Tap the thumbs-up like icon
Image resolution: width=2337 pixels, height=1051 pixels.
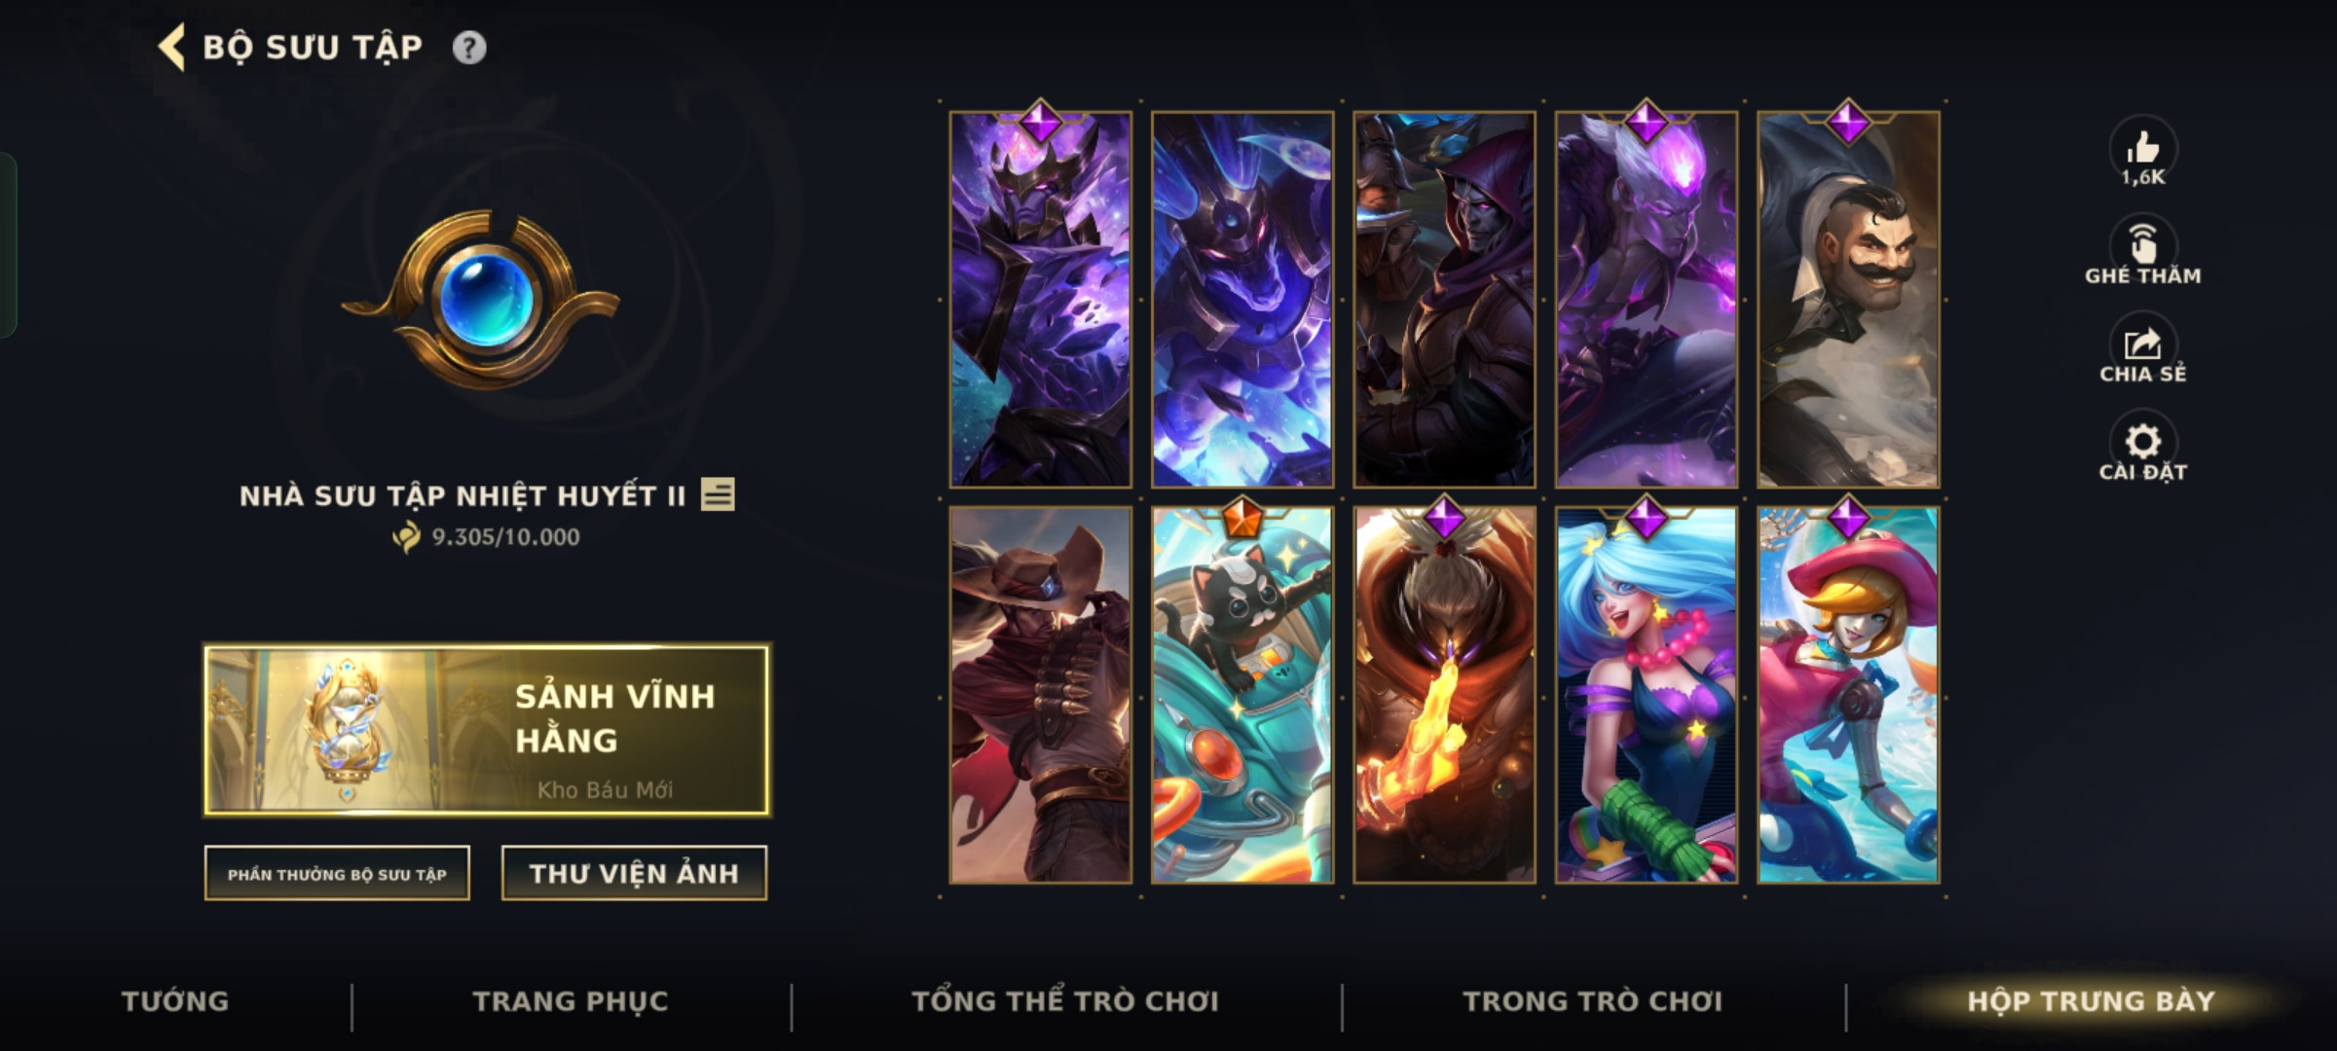2142,149
